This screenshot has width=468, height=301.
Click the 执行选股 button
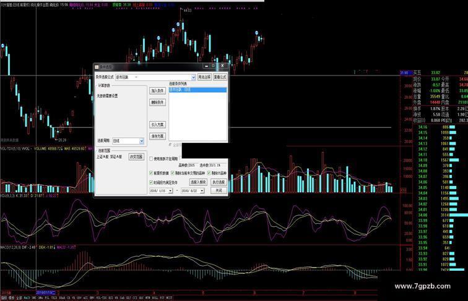(219, 182)
